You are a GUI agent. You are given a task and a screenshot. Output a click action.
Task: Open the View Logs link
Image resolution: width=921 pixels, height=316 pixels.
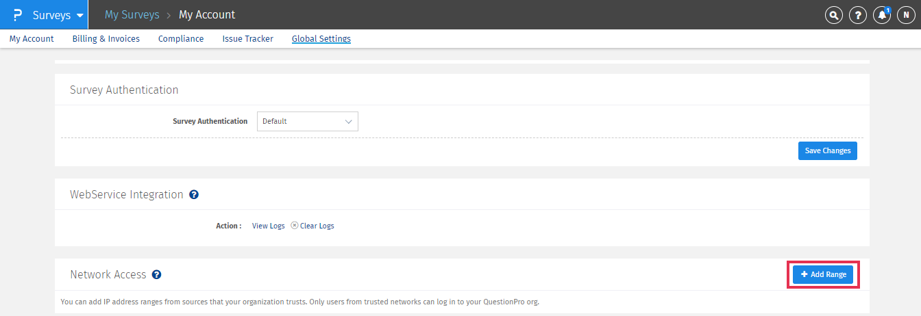tap(268, 226)
